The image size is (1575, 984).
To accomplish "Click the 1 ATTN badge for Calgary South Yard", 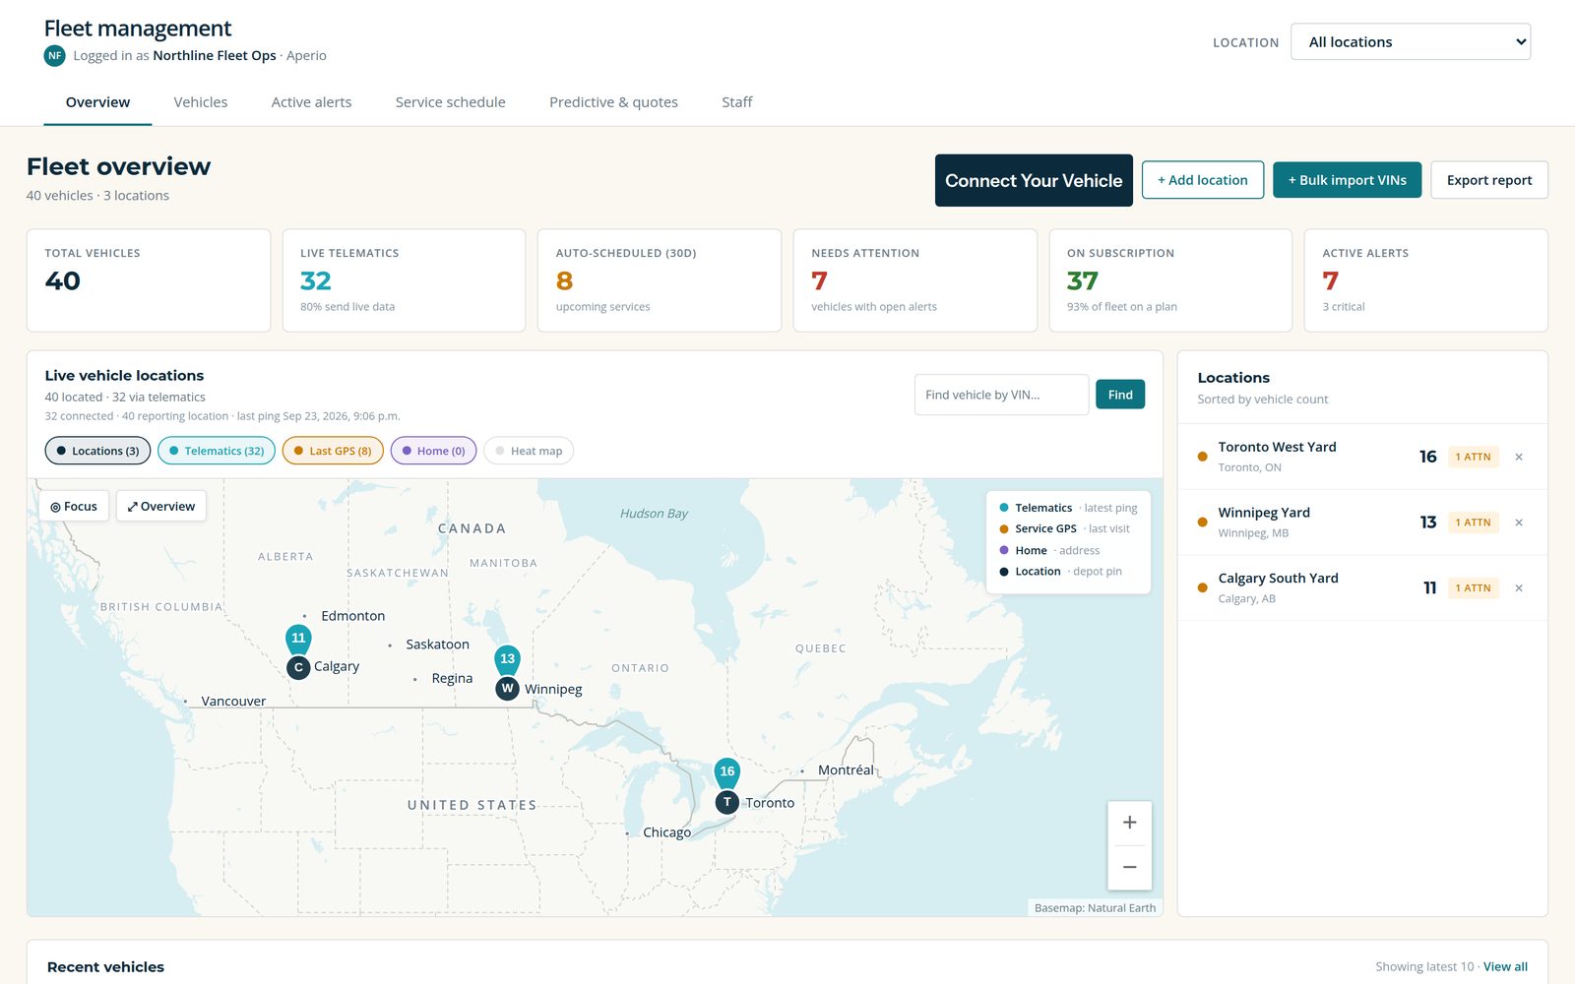I will point(1474,588).
